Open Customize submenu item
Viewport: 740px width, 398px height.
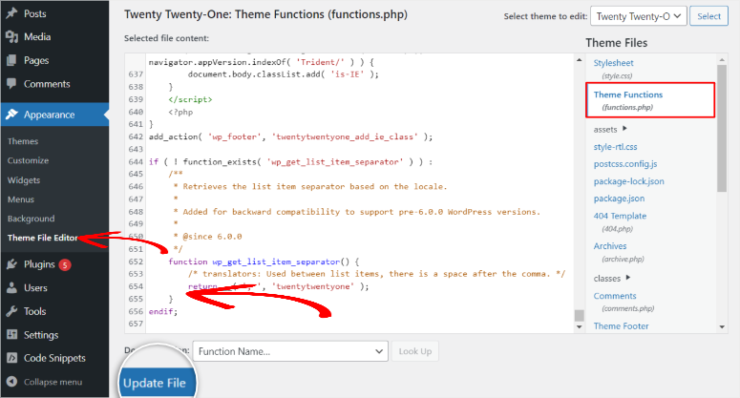(x=28, y=160)
